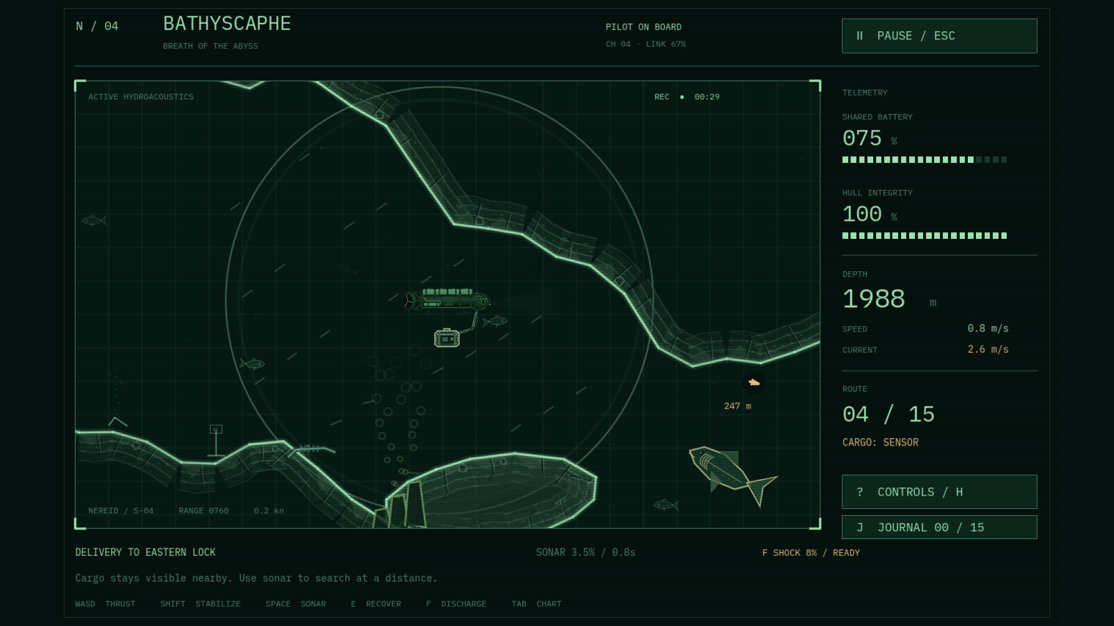The image size is (1114, 626).
Task: Click the 100 hull integrity value
Action: pyautogui.click(x=862, y=214)
